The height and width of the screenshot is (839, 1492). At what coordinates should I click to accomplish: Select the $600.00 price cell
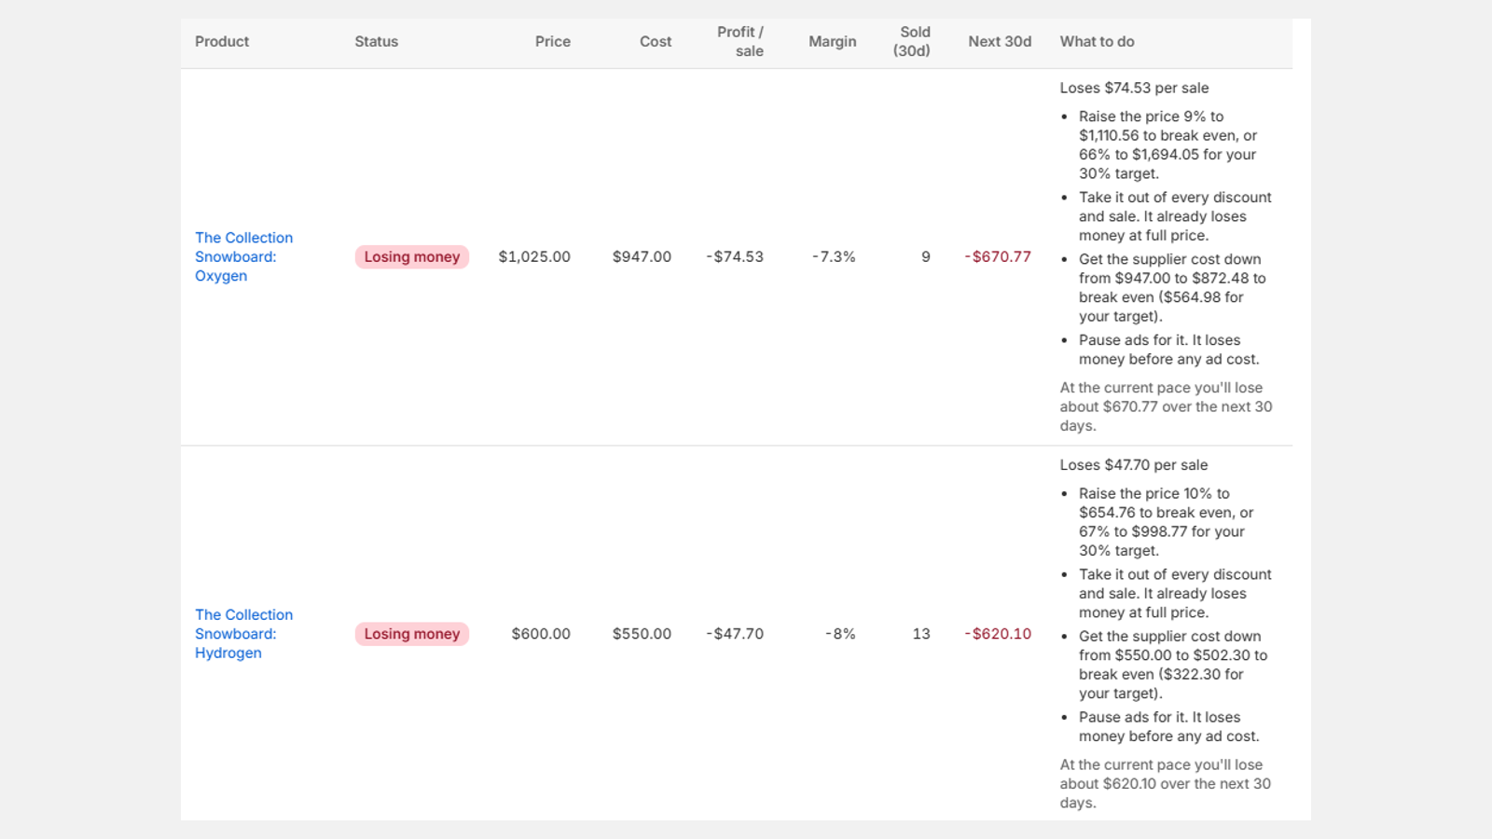(541, 634)
